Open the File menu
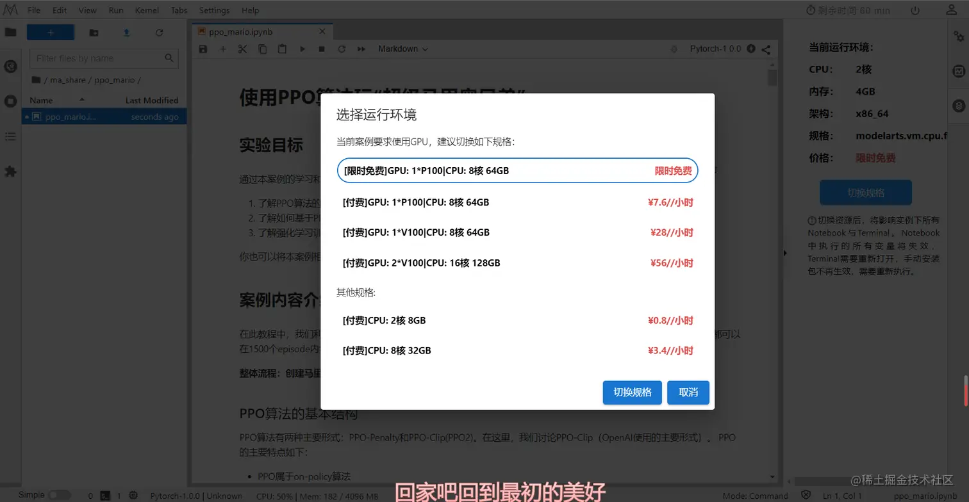Screen dimensions: 969x502 pos(34,10)
